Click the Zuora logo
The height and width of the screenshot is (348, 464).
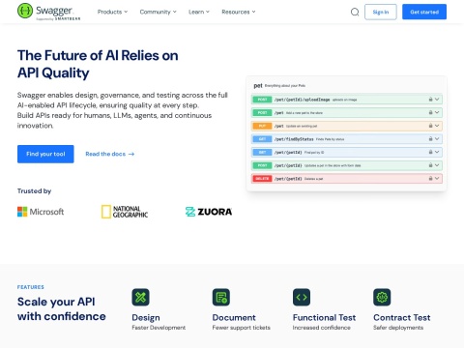pyautogui.click(x=209, y=212)
